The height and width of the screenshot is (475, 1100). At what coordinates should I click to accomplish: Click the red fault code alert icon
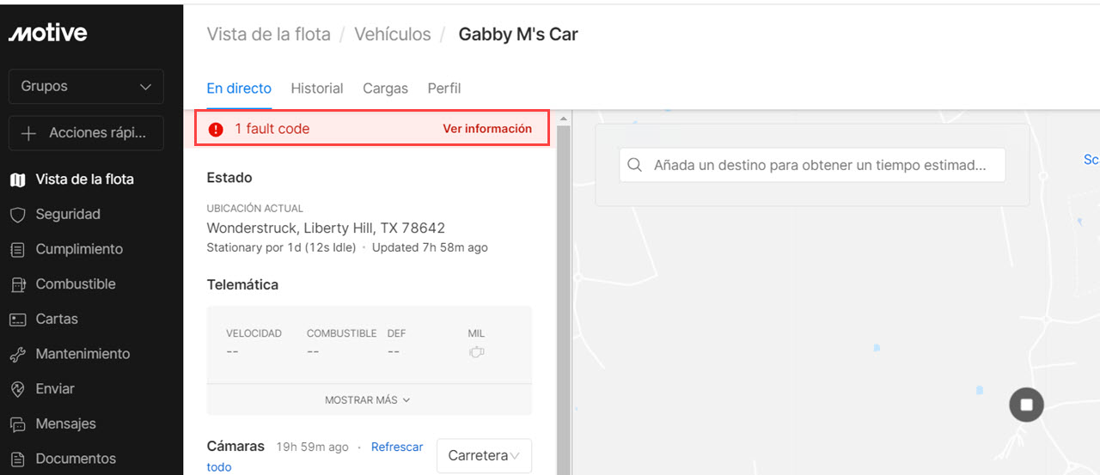216,129
